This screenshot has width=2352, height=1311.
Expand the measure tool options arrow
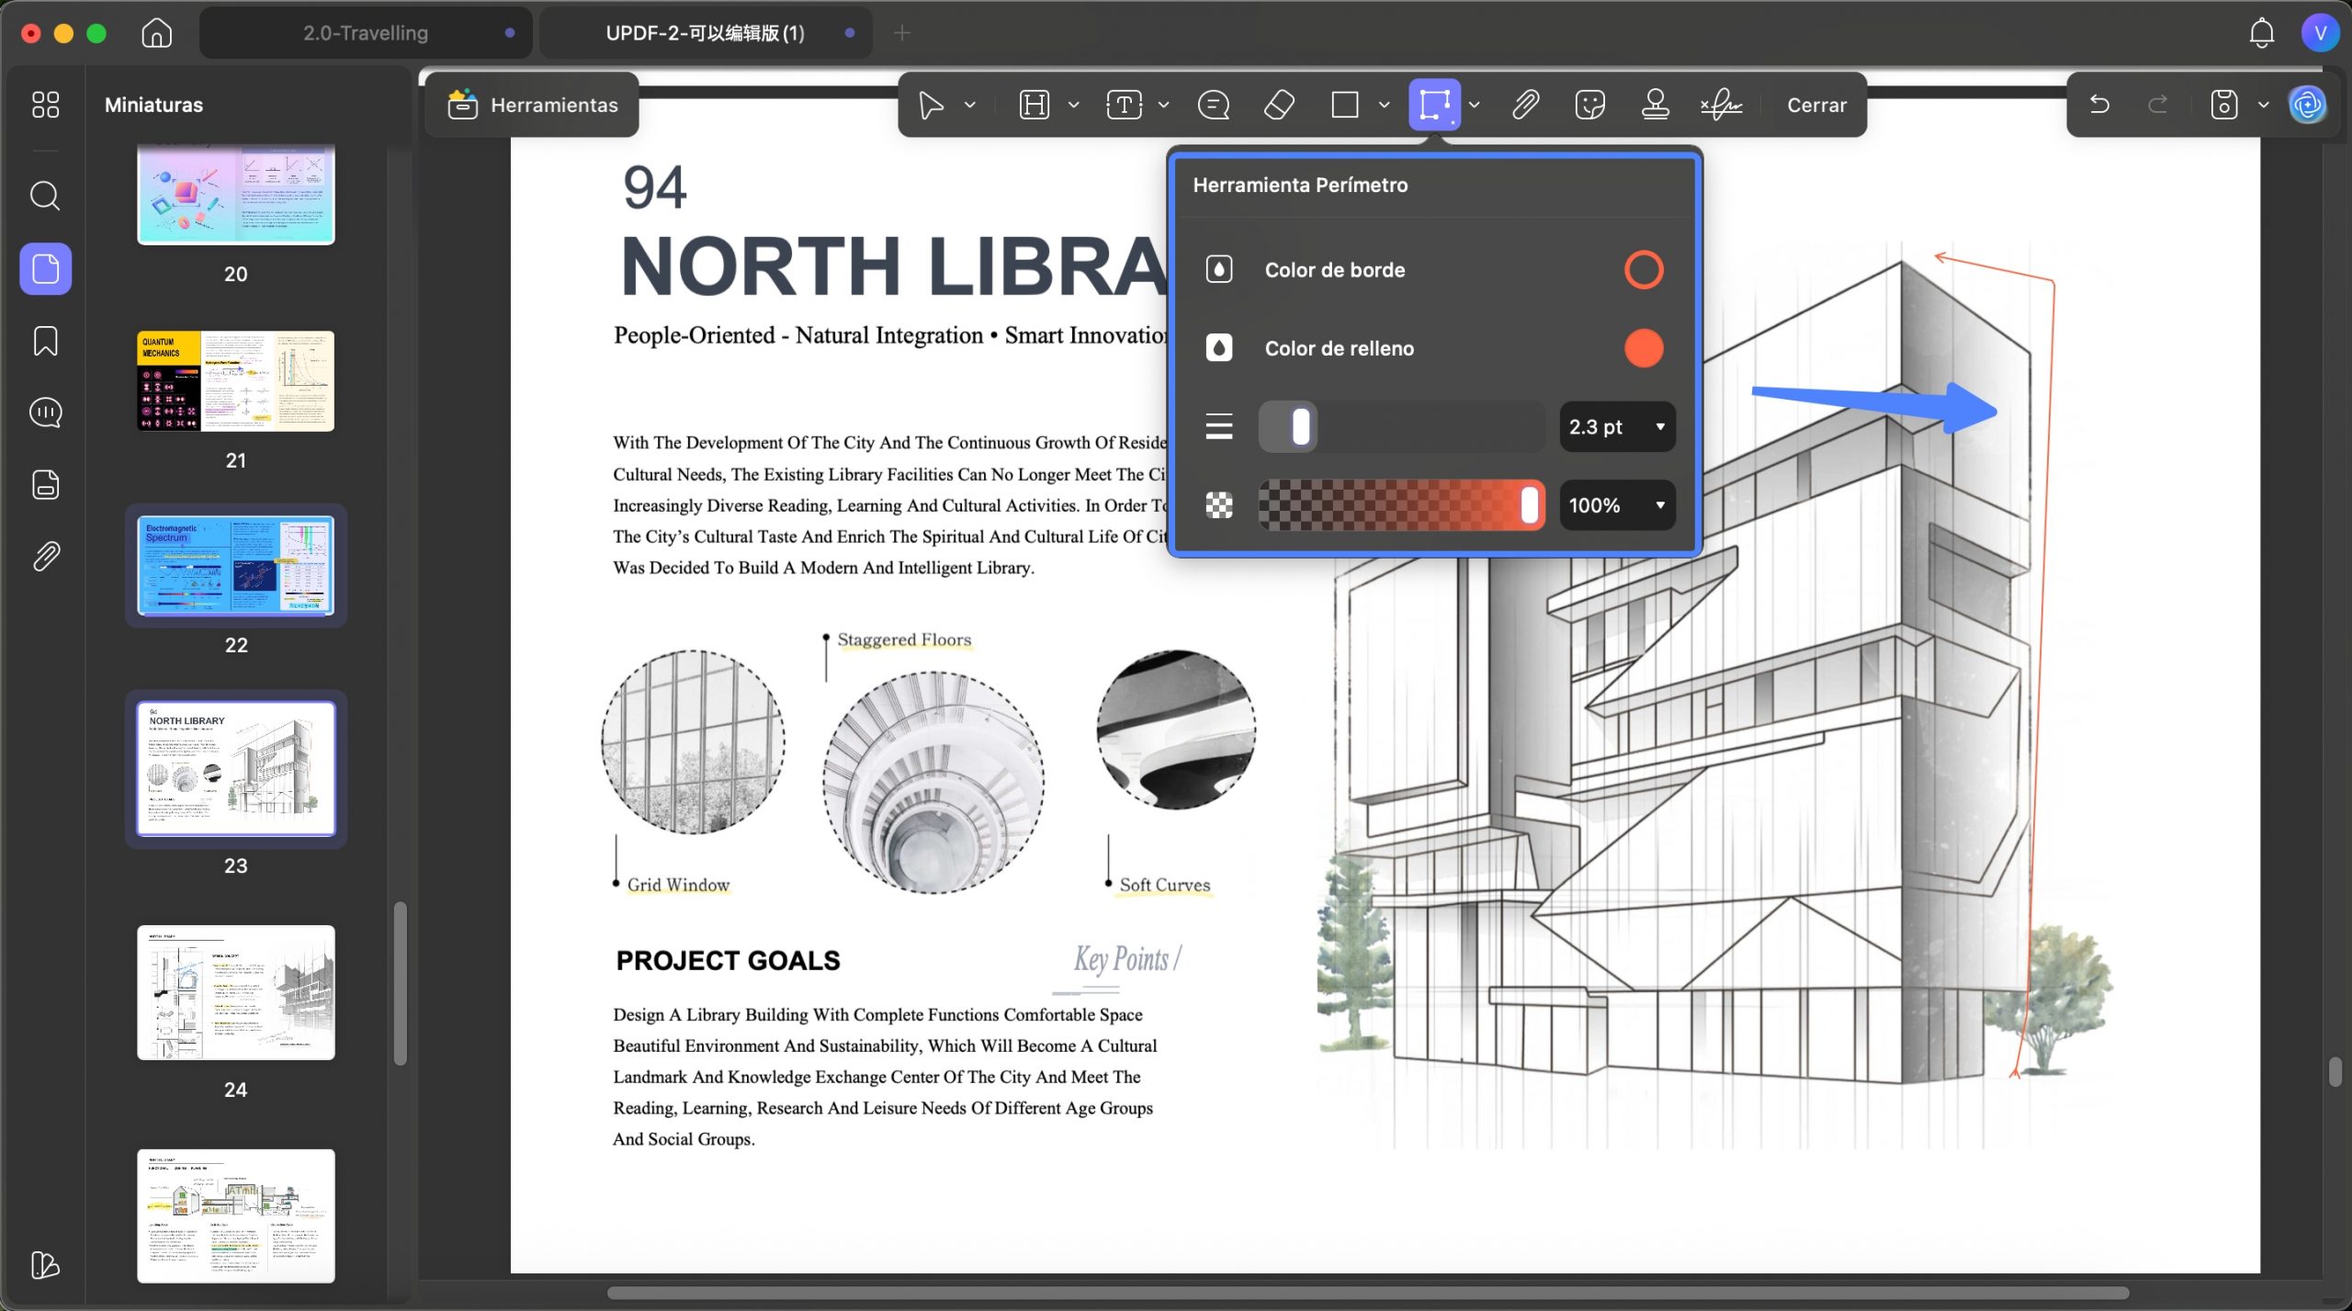tap(1475, 106)
